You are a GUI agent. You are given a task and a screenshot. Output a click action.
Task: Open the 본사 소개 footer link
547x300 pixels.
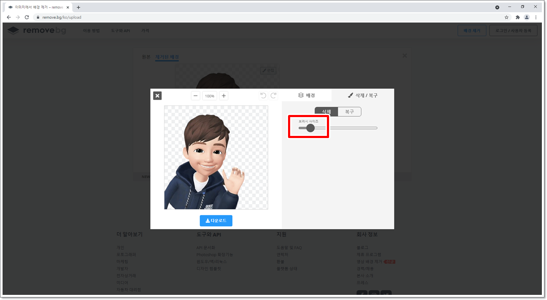(365, 276)
